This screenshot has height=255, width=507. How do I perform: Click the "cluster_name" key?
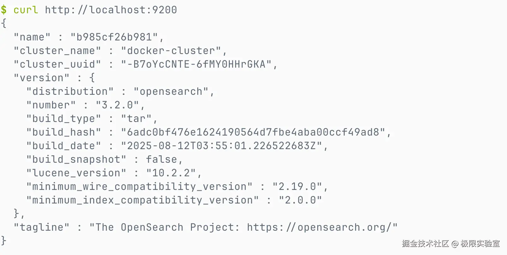[x=57, y=51]
